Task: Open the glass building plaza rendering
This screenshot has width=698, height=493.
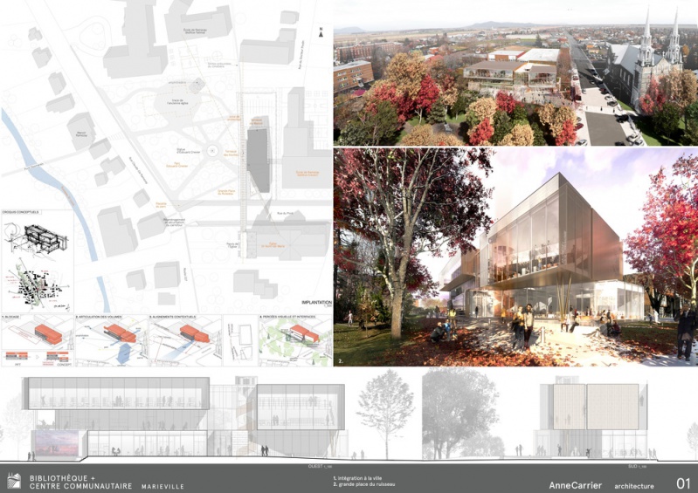Action: pos(515,257)
